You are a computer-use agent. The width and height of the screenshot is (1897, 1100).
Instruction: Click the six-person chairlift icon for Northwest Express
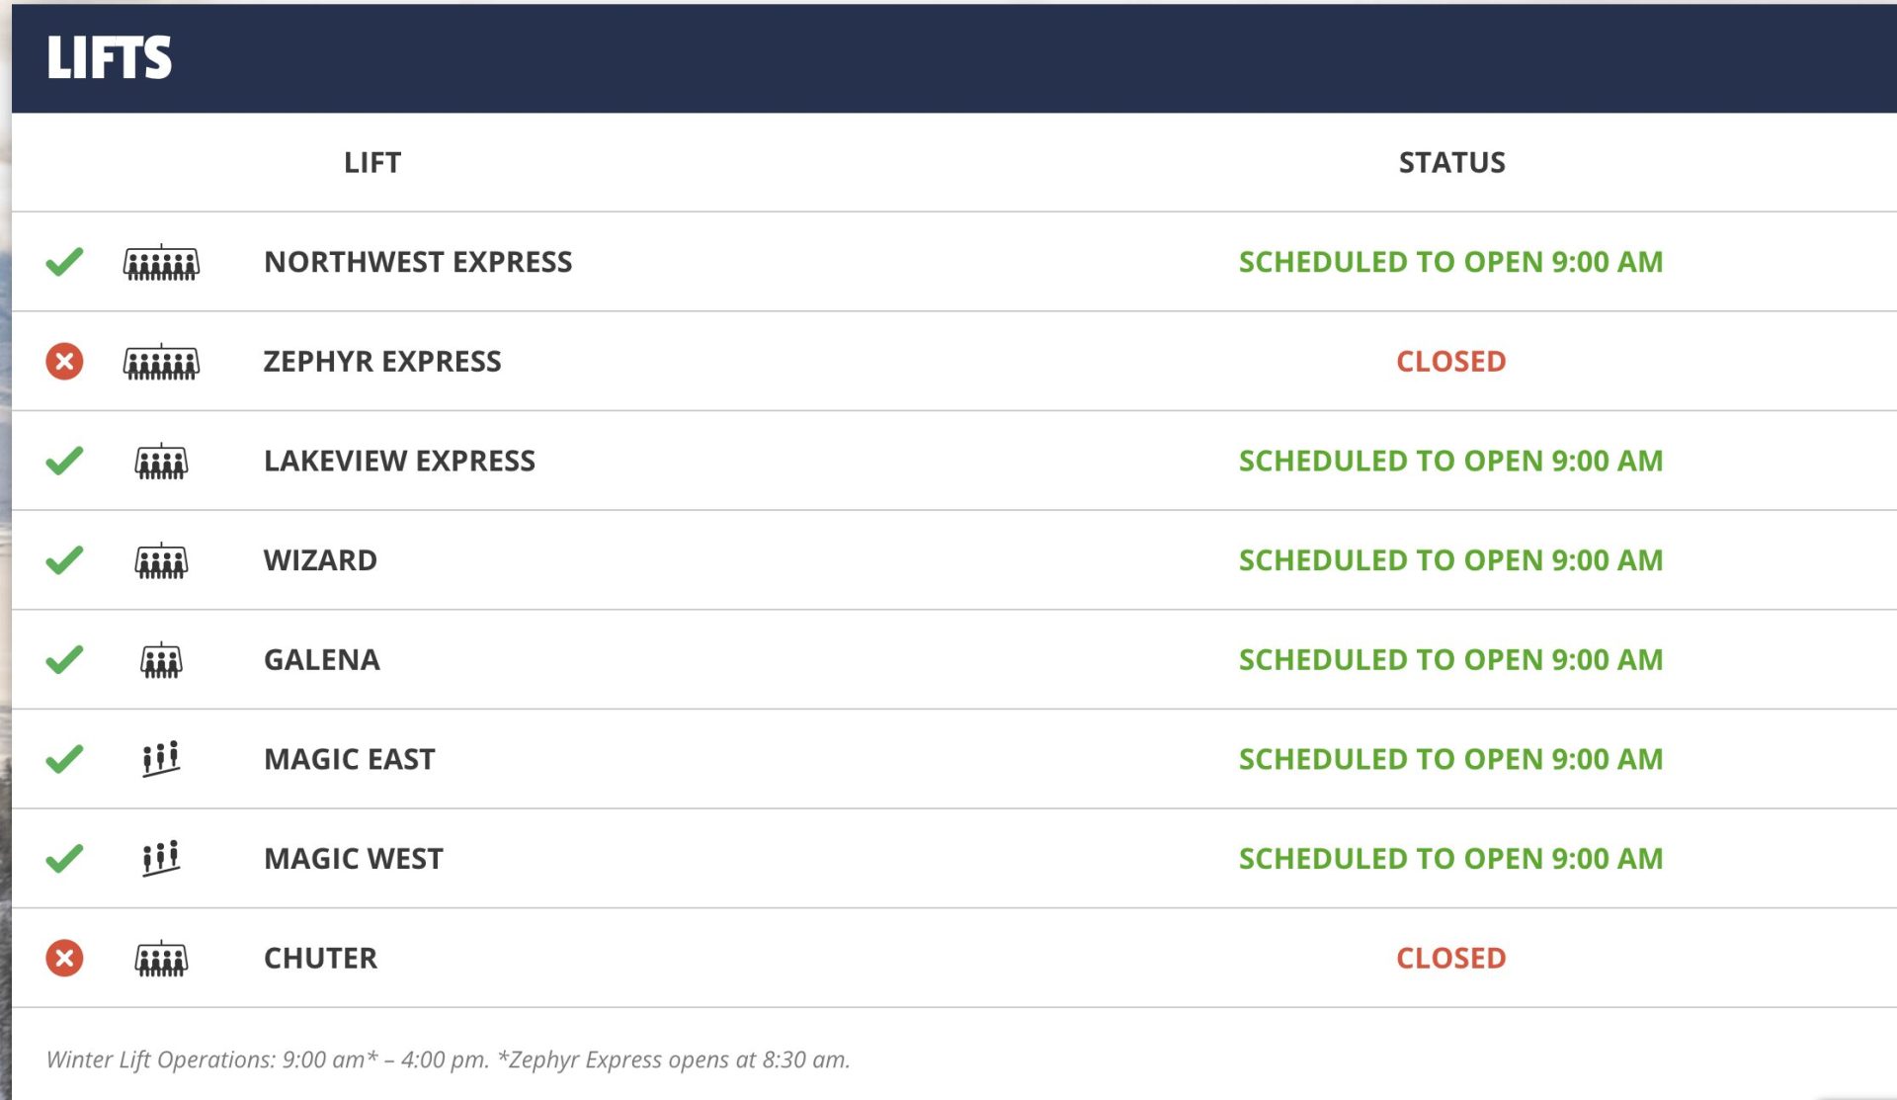tap(161, 263)
